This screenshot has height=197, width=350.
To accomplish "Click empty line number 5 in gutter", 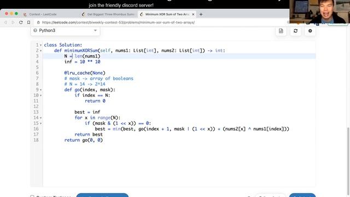I will click(x=37, y=67).
